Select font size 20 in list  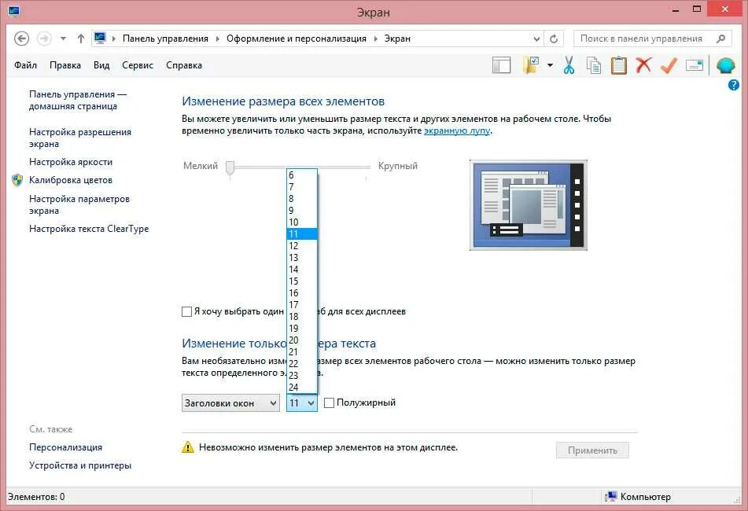pyautogui.click(x=302, y=340)
